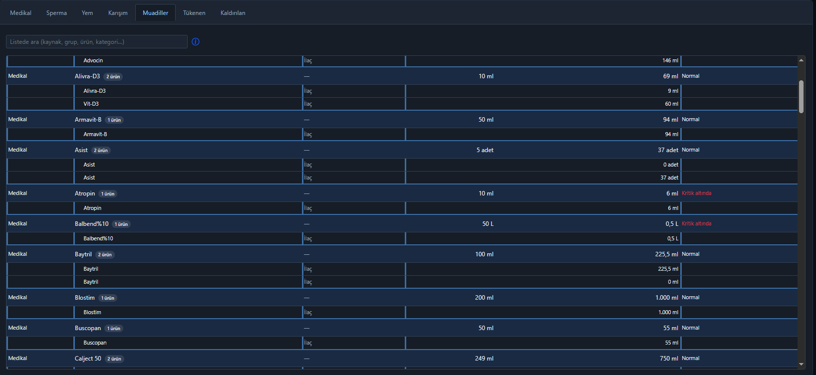Click the 'İlaç' category of the Buscopan sub-row
The height and width of the screenshot is (375, 816).
click(308, 343)
